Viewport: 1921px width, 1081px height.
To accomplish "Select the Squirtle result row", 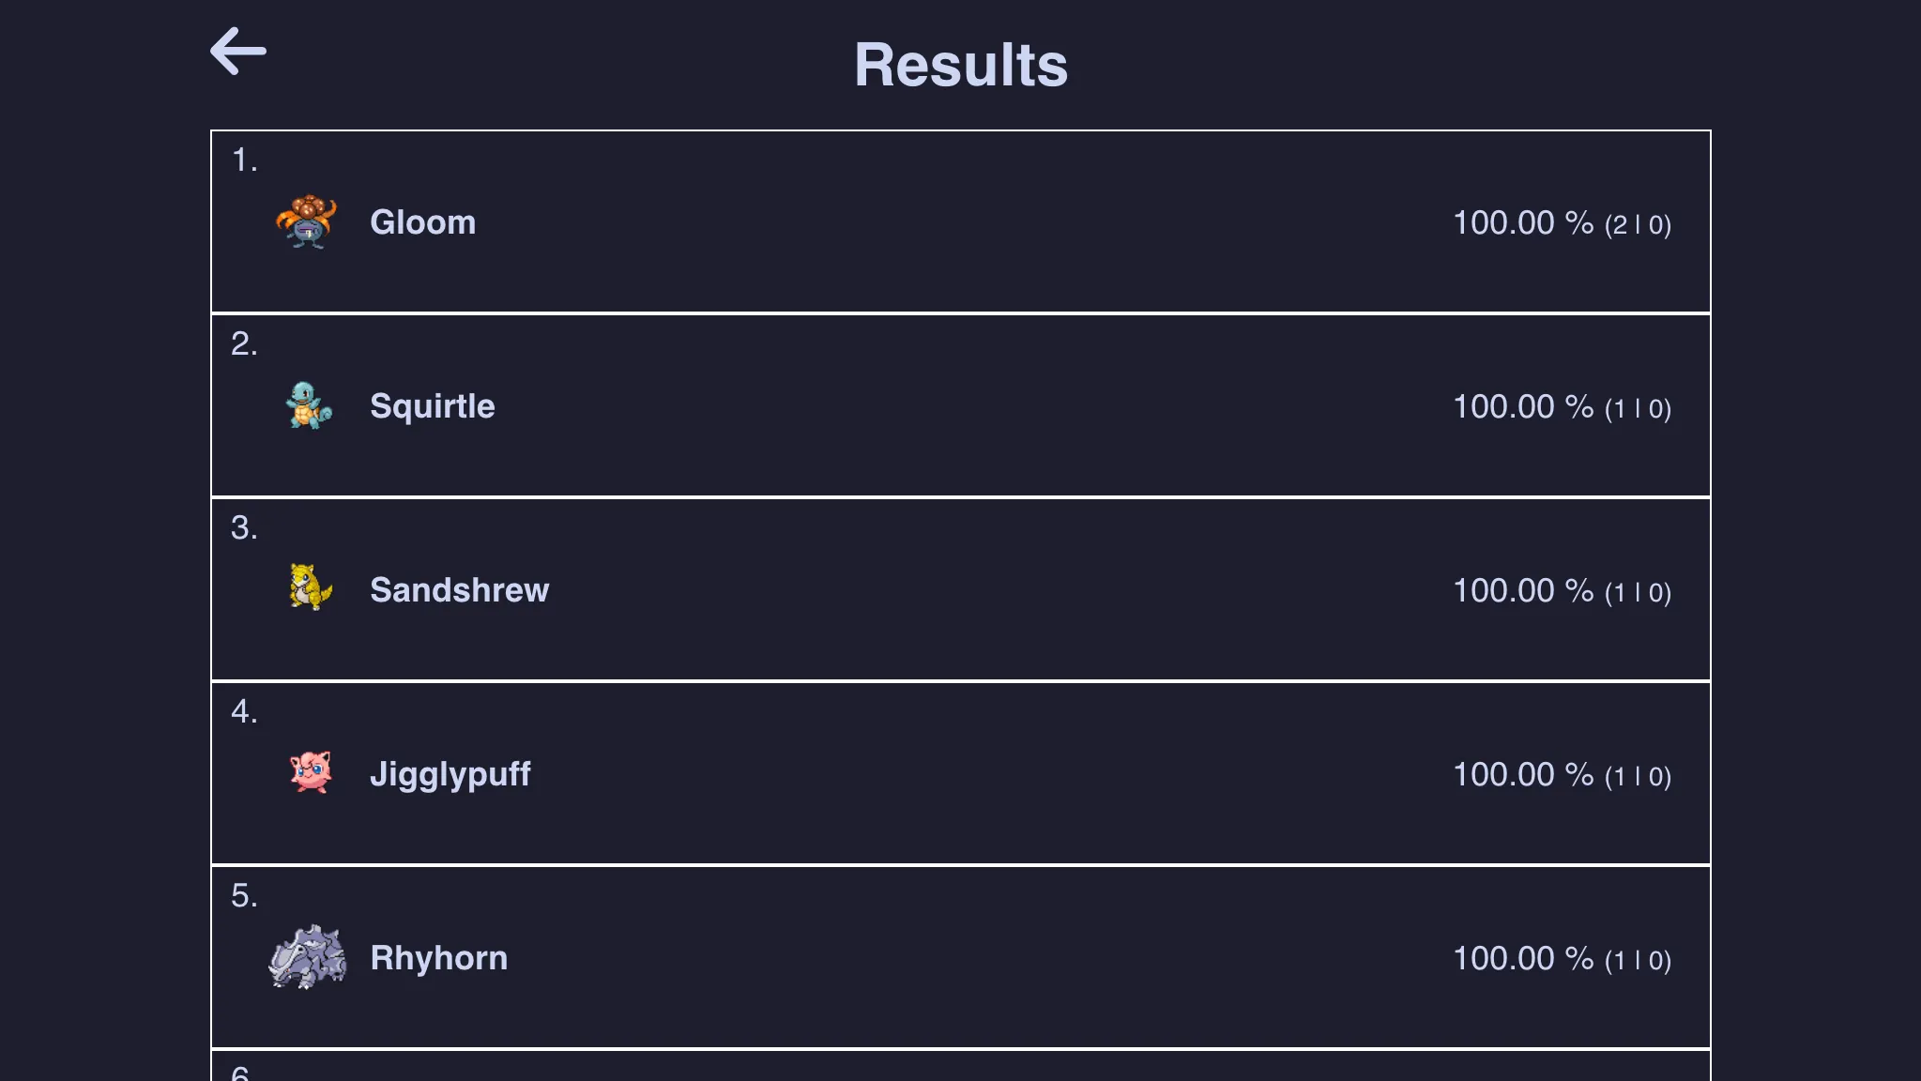I will [961, 405].
